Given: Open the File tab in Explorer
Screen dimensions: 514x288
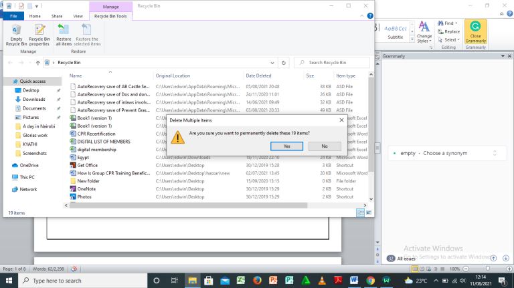Looking at the screenshot, I should [13, 16].
